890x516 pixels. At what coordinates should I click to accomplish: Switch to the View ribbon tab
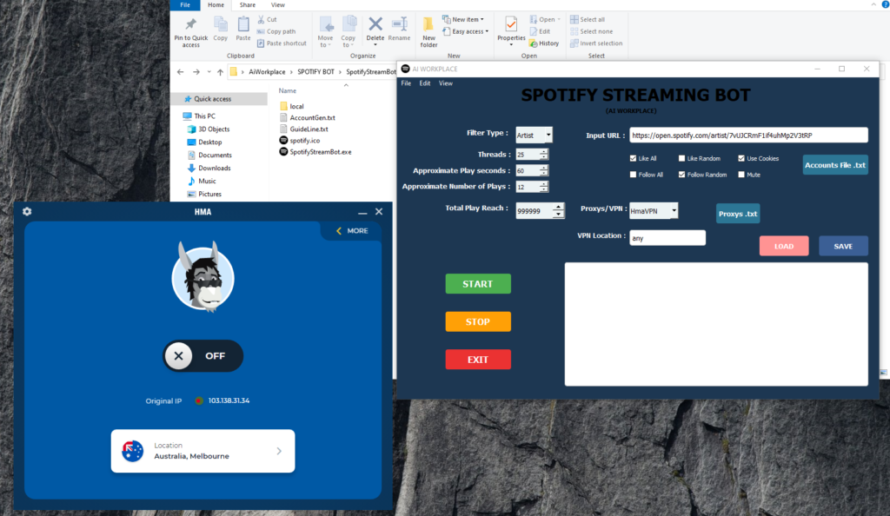click(x=278, y=5)
